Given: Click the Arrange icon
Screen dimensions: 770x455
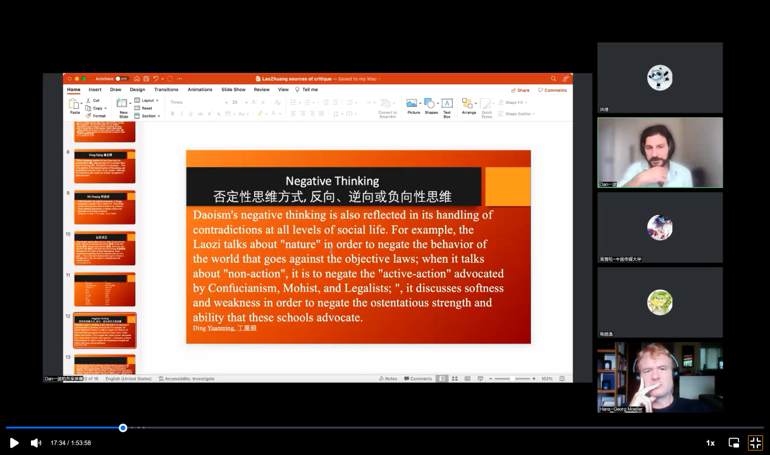Looking at the screenshot, I should tap(467, 103).
